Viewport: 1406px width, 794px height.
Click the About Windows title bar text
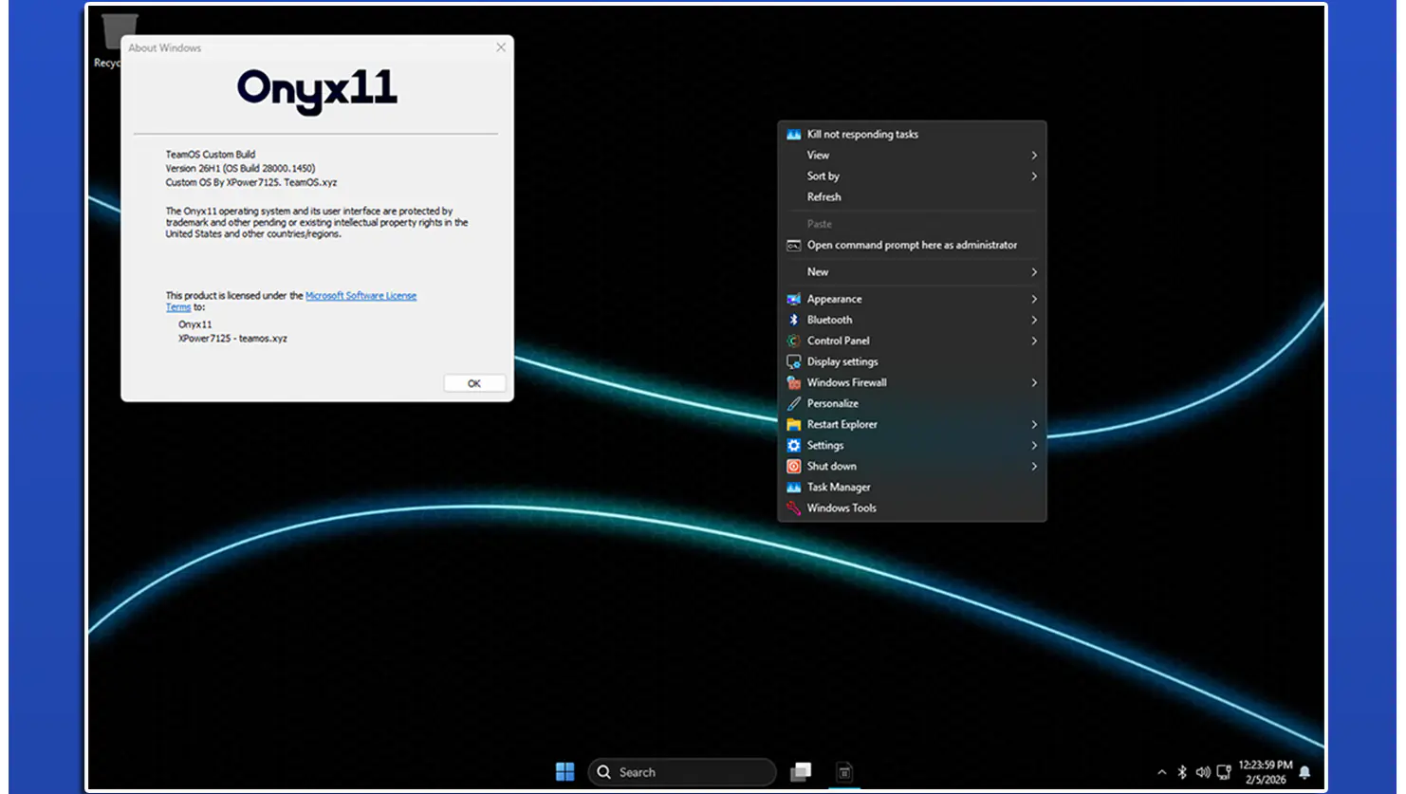[165, 47]
